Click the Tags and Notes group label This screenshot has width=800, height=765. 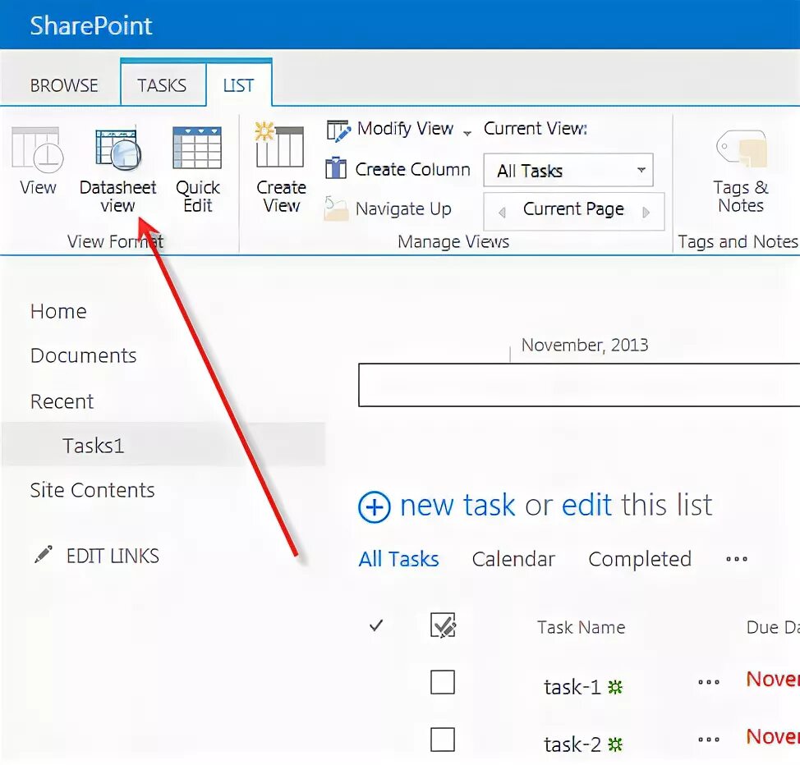[x=738, y=241]
